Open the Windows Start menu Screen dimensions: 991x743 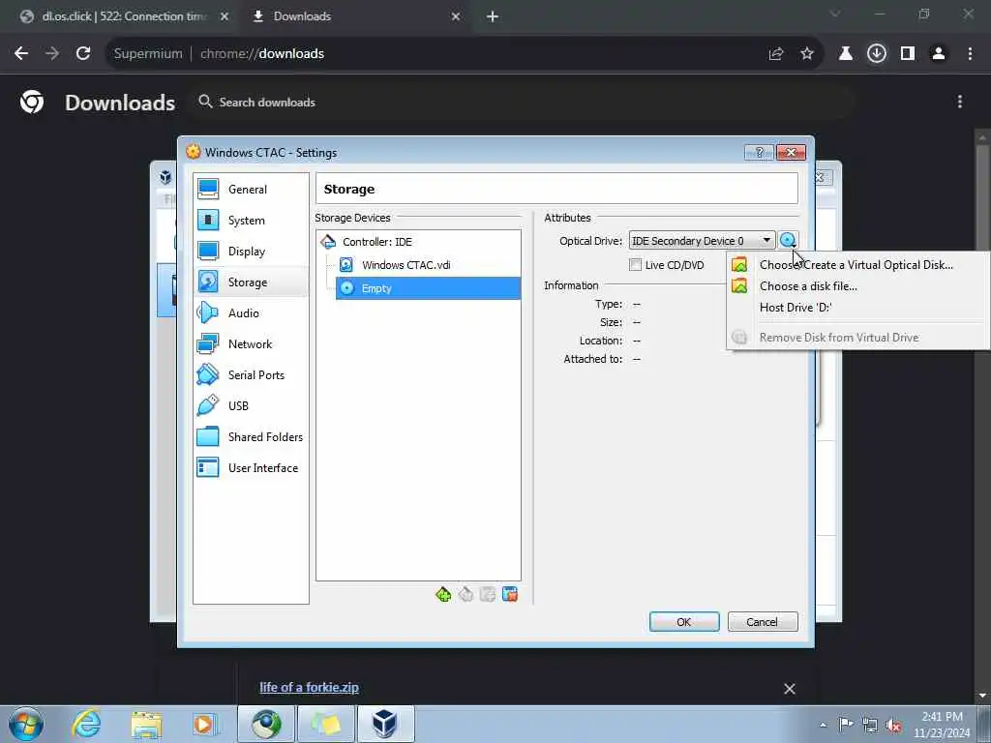tap(26, 724)
